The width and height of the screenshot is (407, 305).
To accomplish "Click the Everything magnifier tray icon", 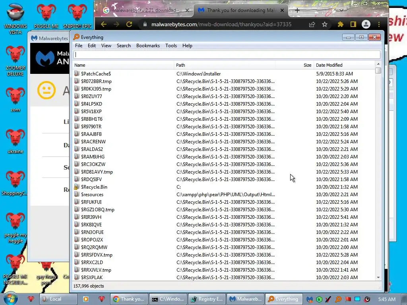I will (x=338, y=299).
